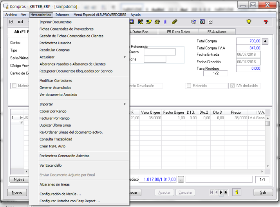Click the small grid layout toolbar icon
280x207 pixels.
point(211,22)
